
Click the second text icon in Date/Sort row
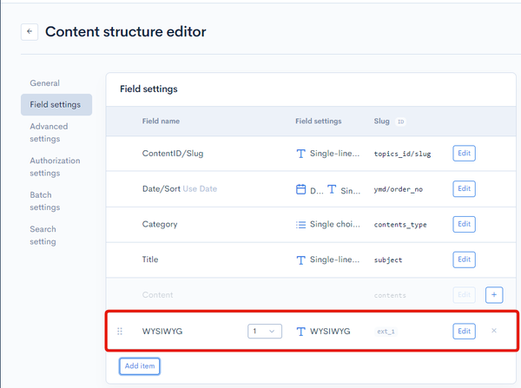pos(332,189)
